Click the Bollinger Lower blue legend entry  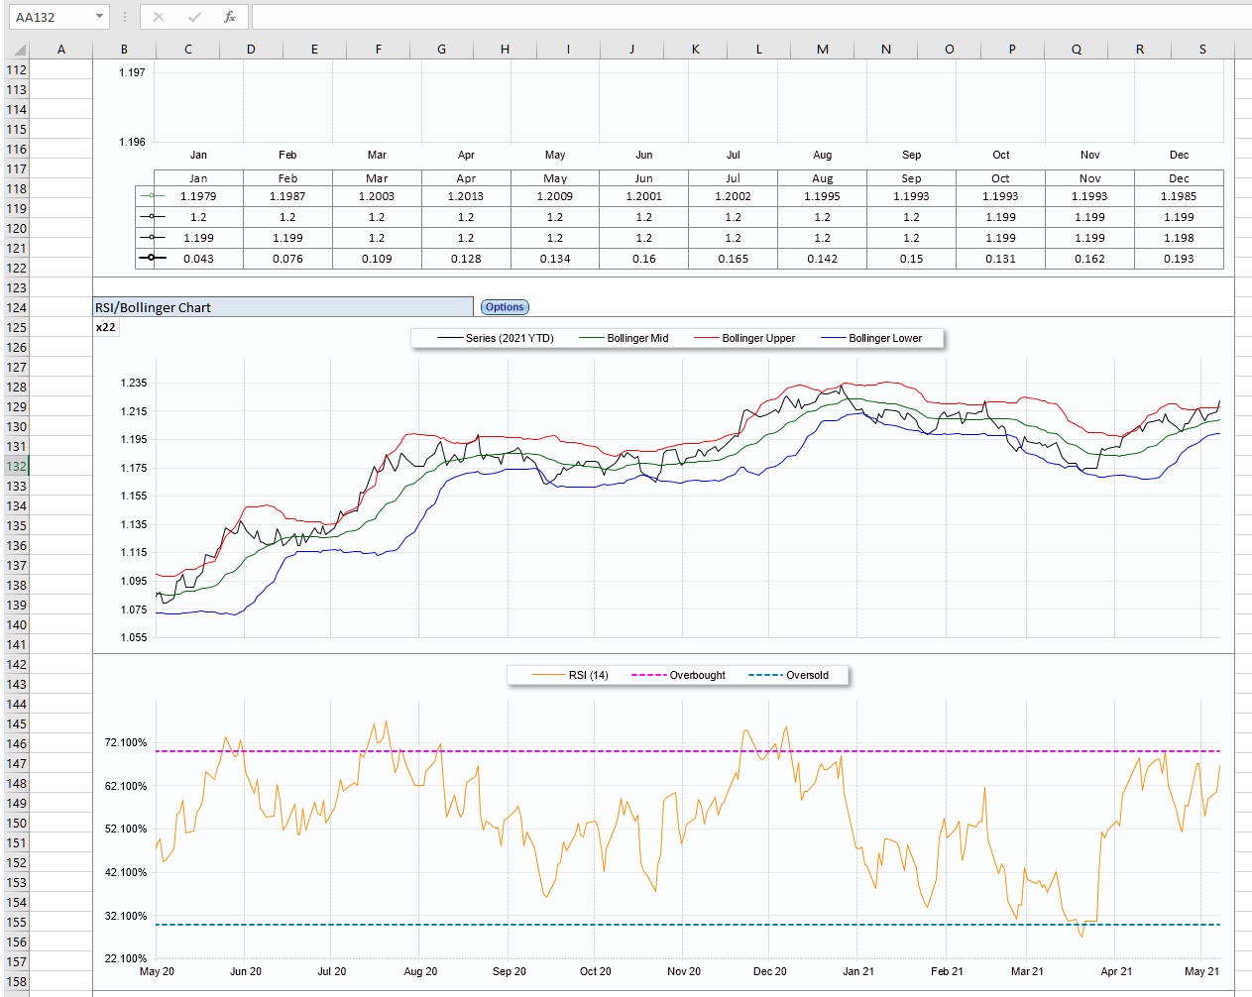(872, 338)
